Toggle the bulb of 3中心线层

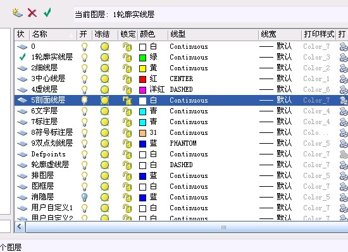coord(84,79)
